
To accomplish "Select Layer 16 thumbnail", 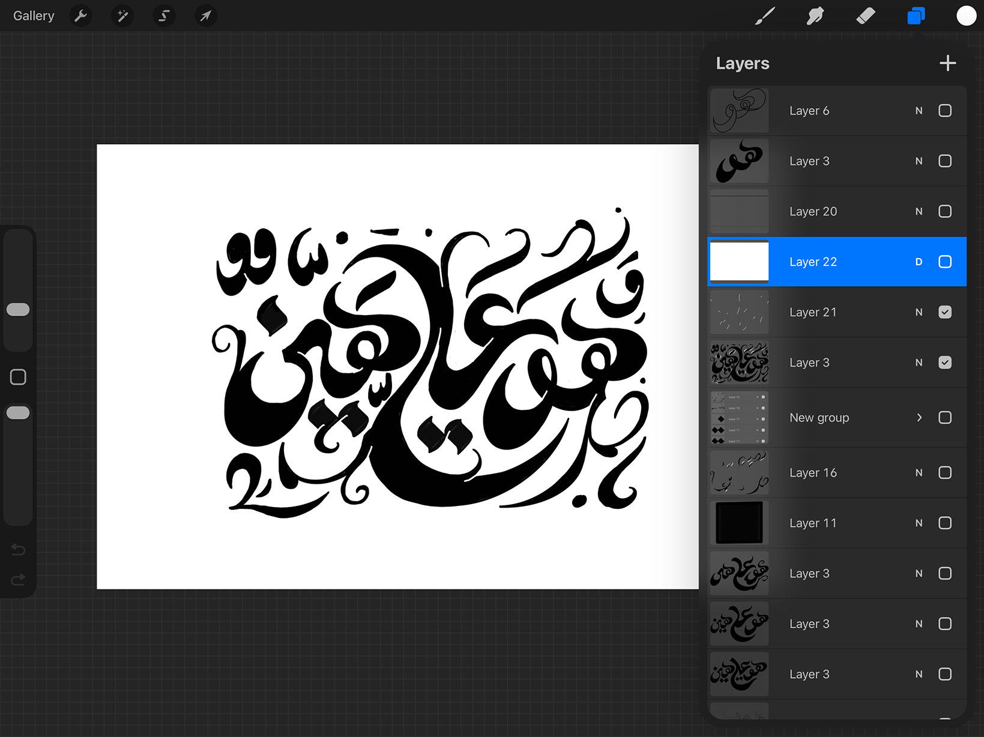I will click(x=738, y=472).
